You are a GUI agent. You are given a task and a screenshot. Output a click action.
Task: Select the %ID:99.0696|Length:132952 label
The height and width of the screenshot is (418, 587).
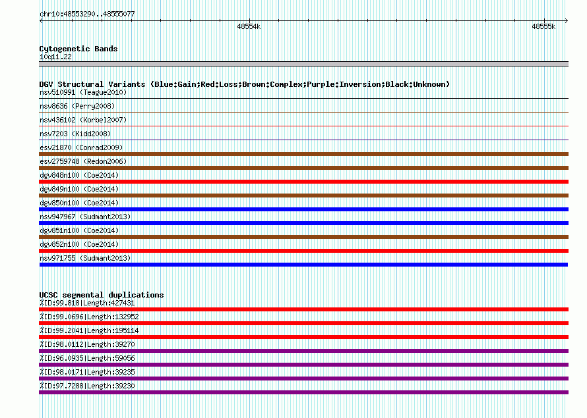(89, 317)
